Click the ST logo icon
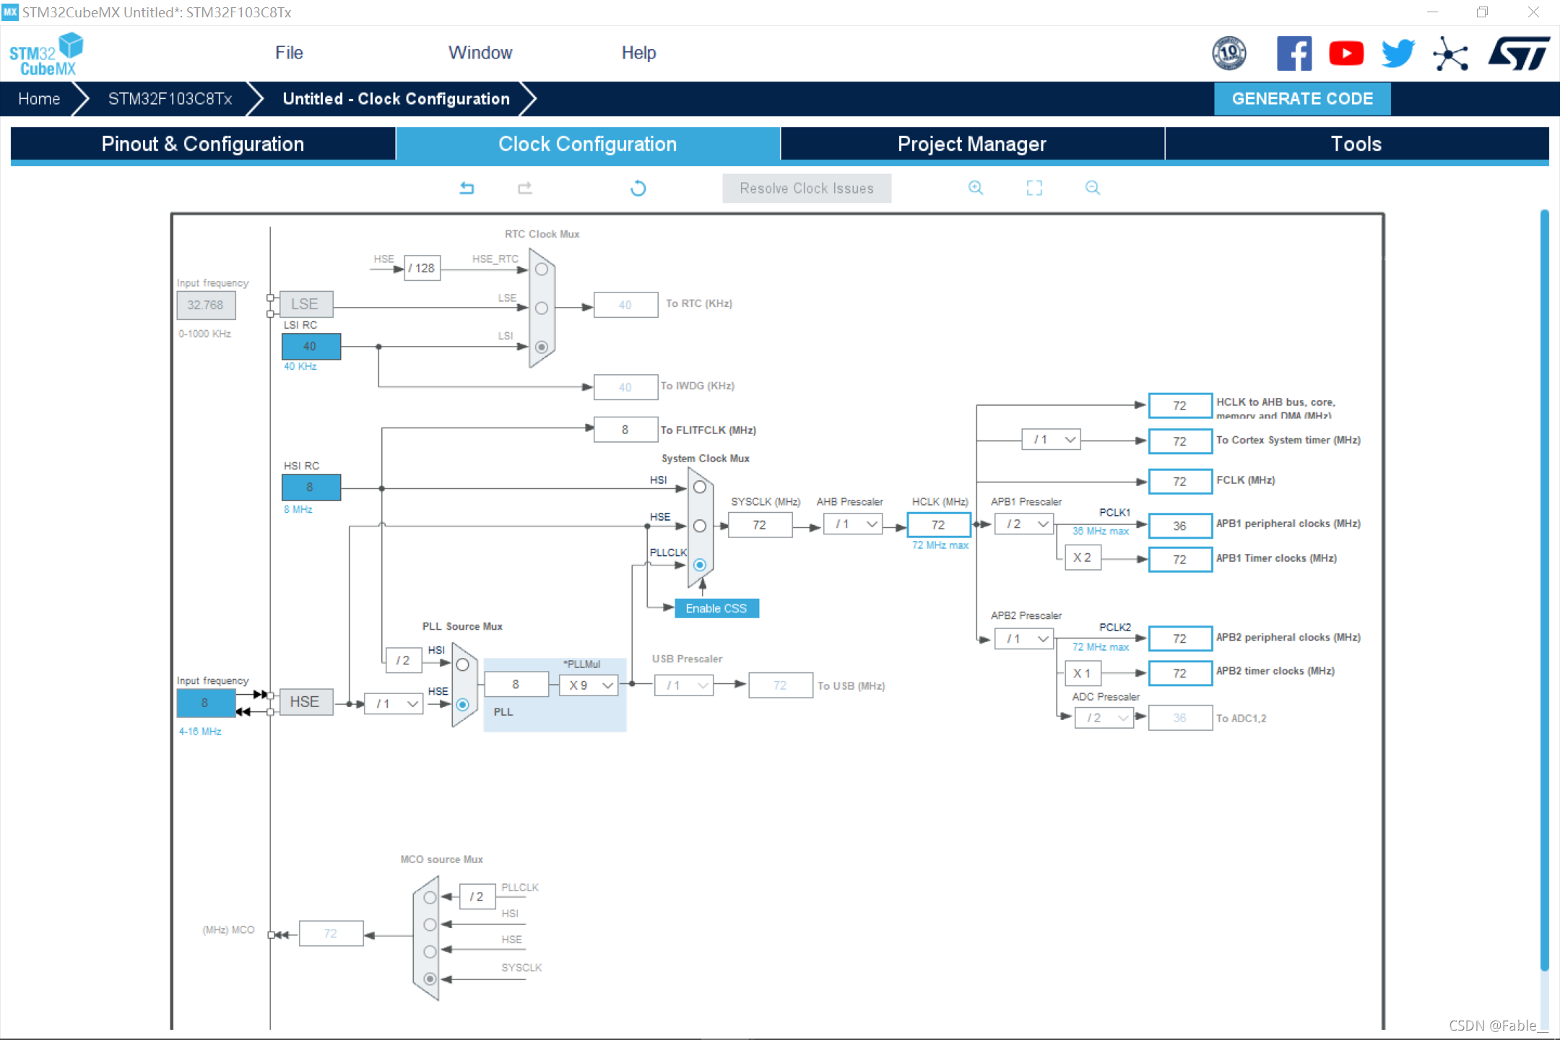 (x=1519, y=53)
